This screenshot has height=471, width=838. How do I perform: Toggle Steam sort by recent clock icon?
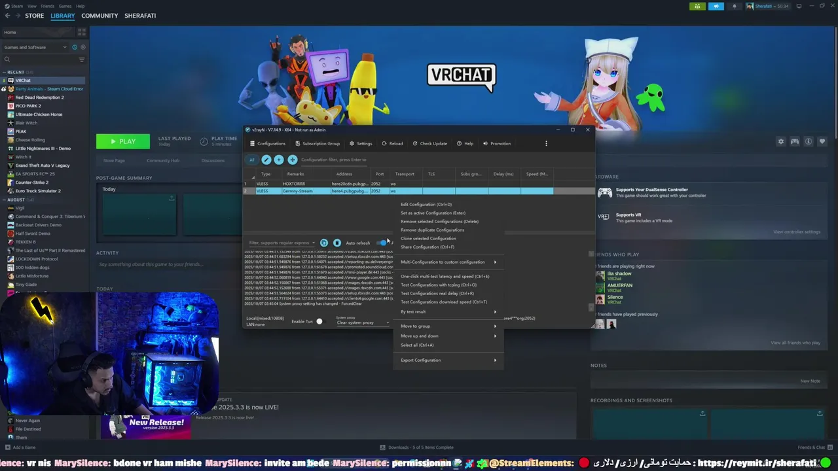point(74,47)
